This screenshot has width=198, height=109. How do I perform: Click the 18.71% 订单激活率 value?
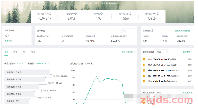click(x=90, y=41)
